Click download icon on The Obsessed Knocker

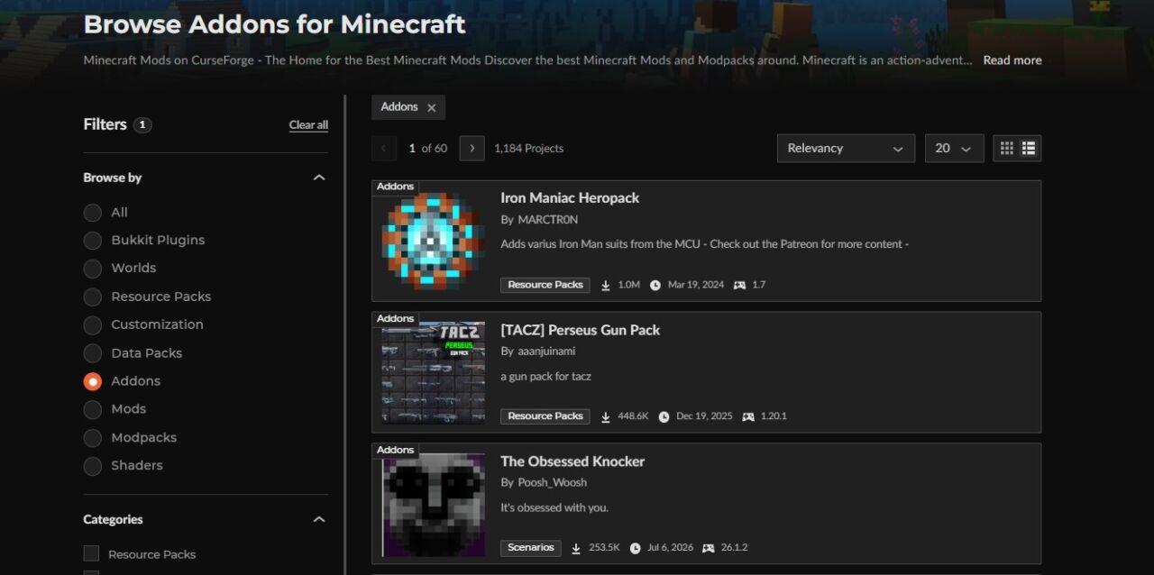577,548
